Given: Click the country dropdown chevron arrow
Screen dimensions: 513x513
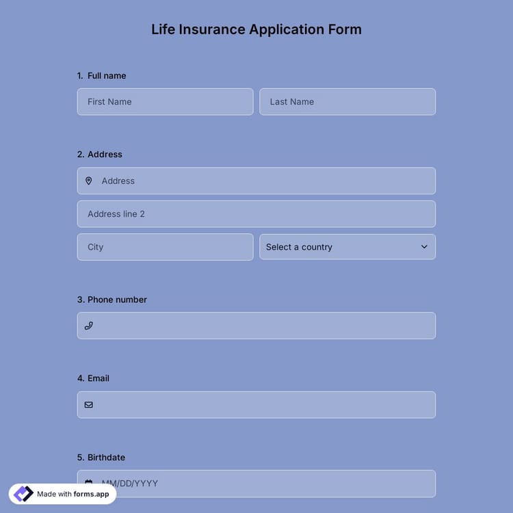Looking at the screenshot, I should tap(424, 247).
